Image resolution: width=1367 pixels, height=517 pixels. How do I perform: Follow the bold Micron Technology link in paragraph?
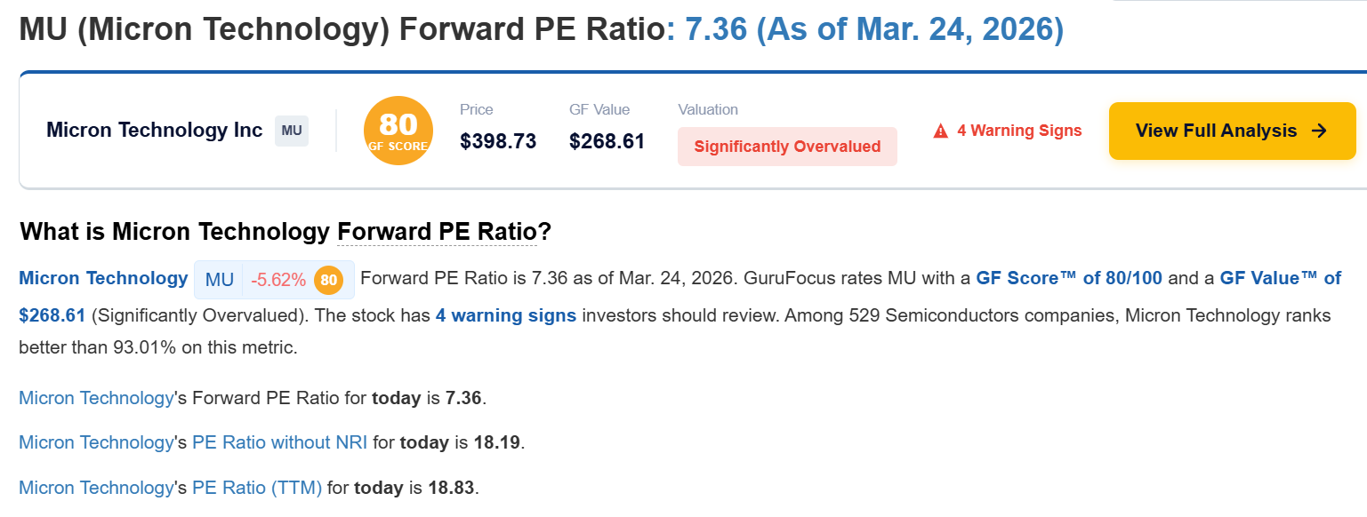(x=103, y=278)
